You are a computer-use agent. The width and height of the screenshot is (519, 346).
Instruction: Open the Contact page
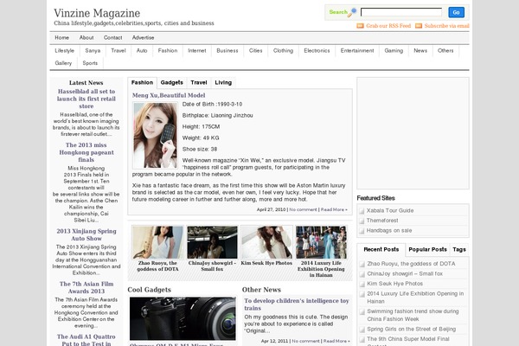coord(112,38)
